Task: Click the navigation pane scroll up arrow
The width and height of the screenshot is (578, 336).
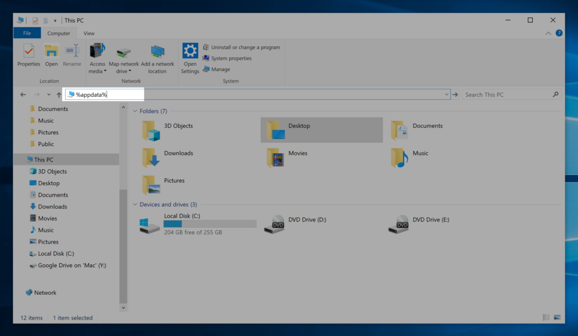Action: click(x=123, y=108)
